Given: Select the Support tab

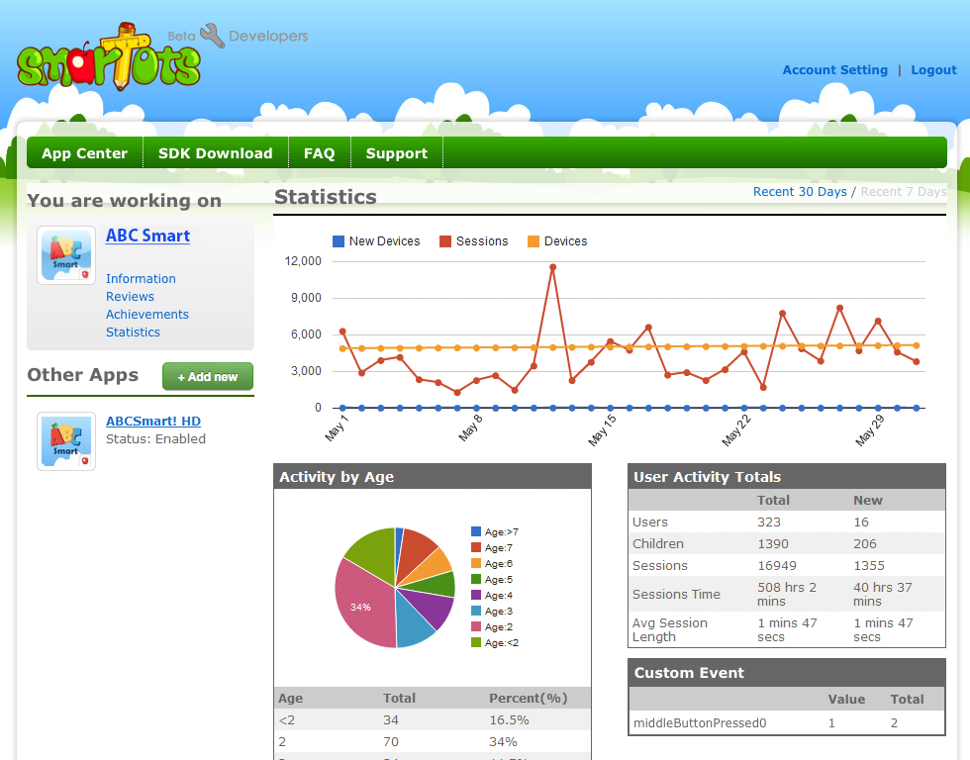Looking at the screenshot, I should pos(397,153).
